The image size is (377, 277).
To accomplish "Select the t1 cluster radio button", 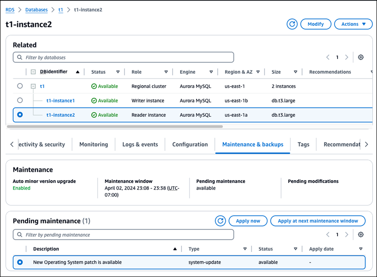I will tap(19, 86).
